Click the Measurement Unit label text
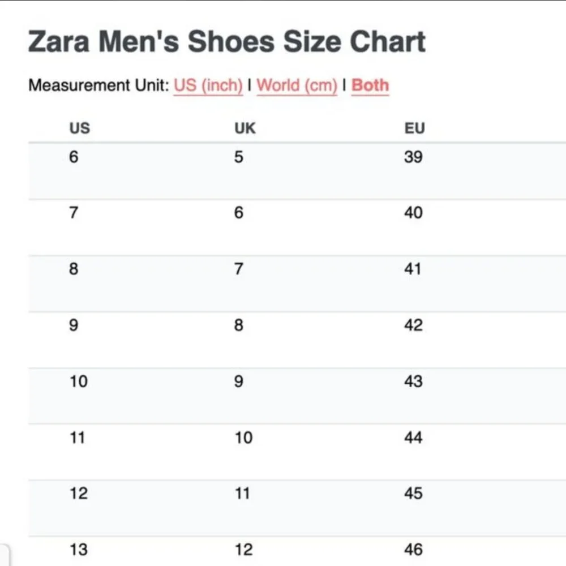Viewport: 566px width, 566px height. (98, 85)
